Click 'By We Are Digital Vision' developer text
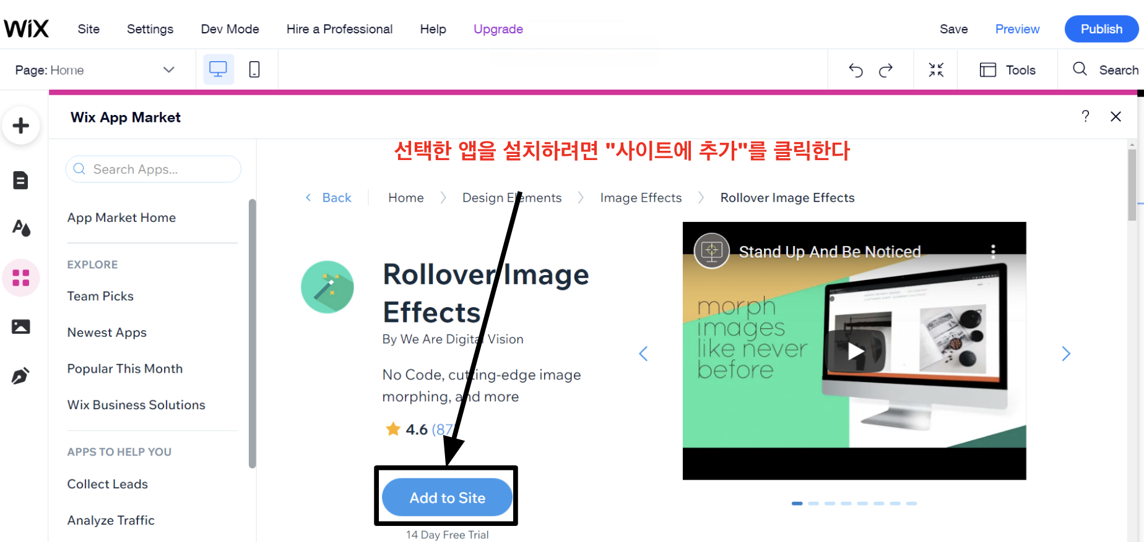 [x=453, y=339]
